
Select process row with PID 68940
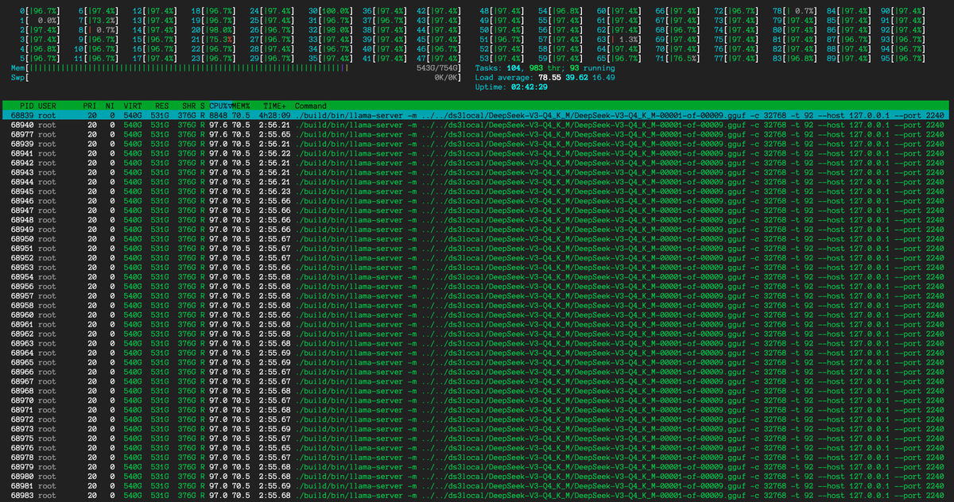477,125
